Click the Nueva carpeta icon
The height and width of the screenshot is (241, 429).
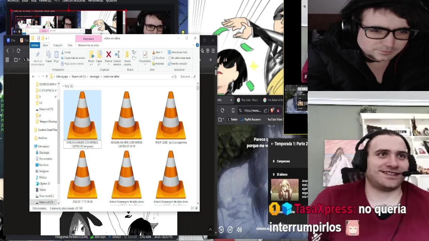click(127, 55)
